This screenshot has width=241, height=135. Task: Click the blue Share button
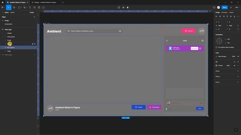coord(224,7)
